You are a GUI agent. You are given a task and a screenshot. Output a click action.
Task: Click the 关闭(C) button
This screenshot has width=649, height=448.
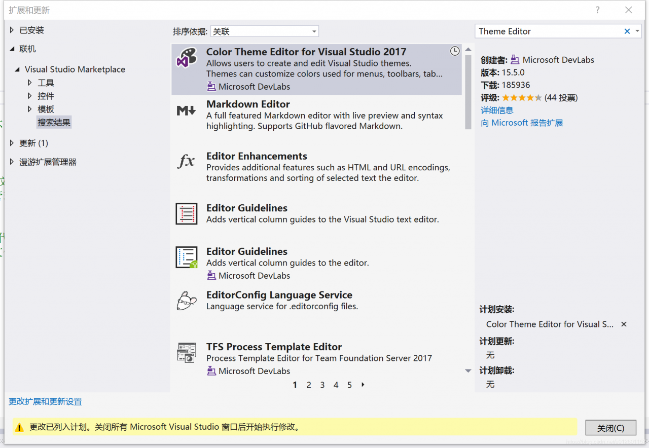click(610, 428)
